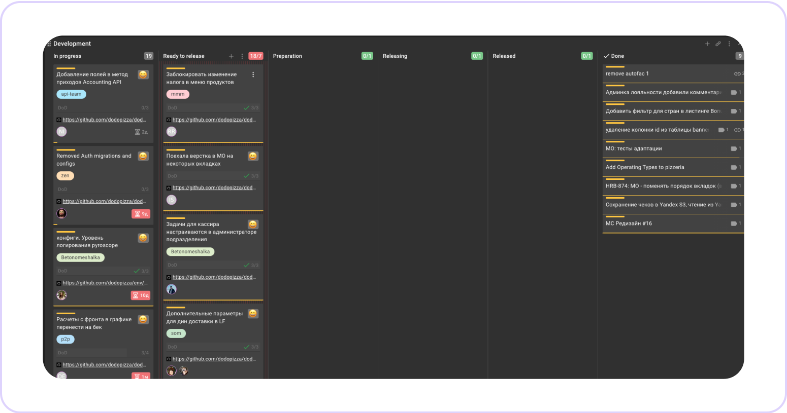Click link icon on remove autofac 1 row
Screen dimensions: 787x413
tap(737, 74)
